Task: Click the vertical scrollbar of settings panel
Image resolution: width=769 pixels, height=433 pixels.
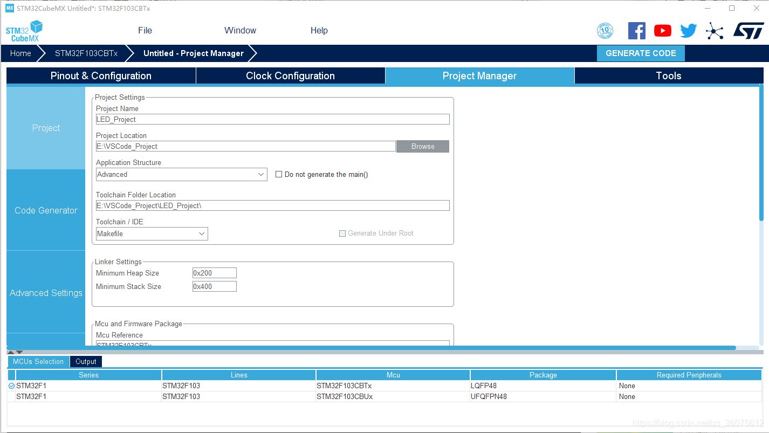Action: tap(761, 152)
